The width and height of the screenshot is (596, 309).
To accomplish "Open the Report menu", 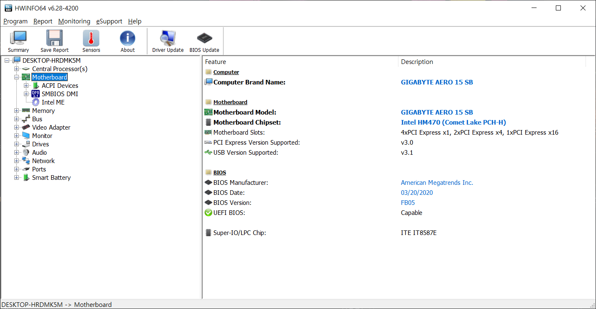I will pos(43,21).
